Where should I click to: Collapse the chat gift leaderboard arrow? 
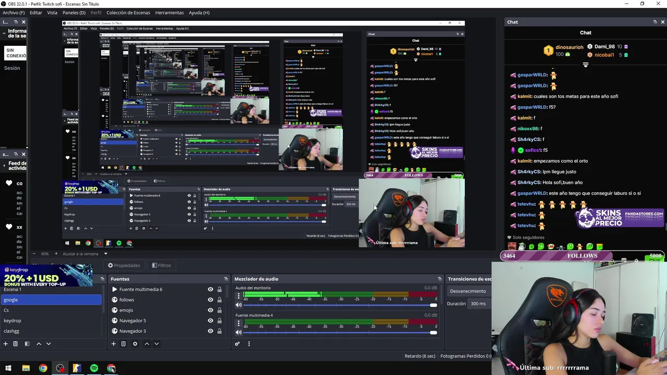[x=585, y=65]
